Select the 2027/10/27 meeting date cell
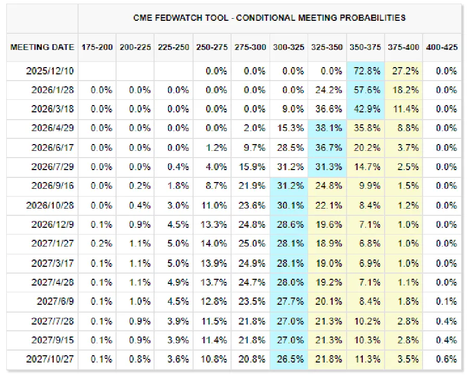The image size is (471, 375). click(50, 359)
